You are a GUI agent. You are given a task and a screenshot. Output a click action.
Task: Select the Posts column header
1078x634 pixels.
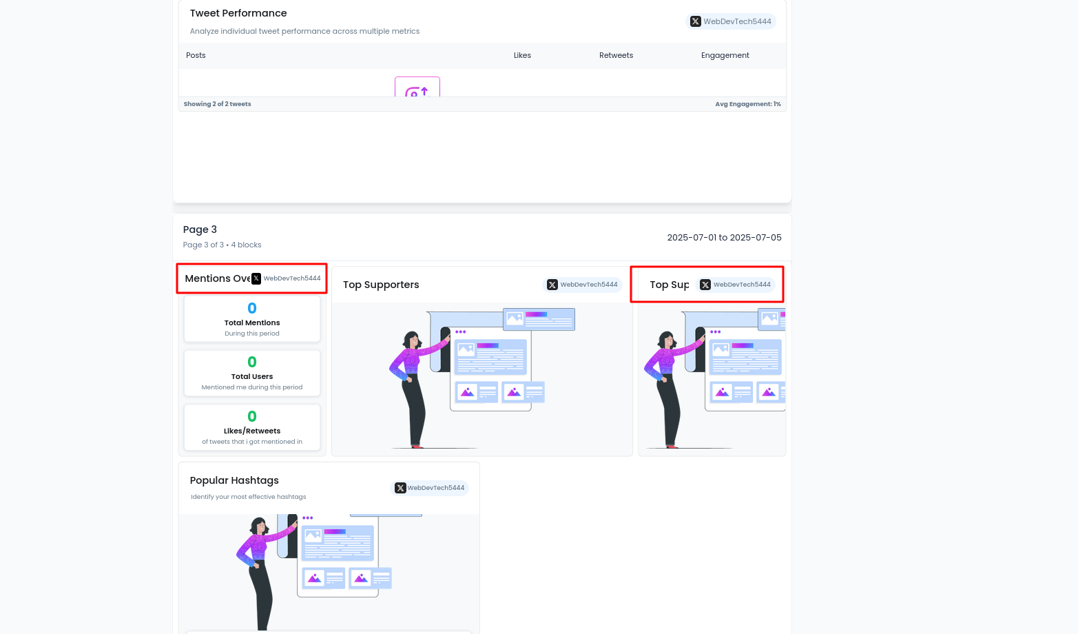tap(196, 55)
